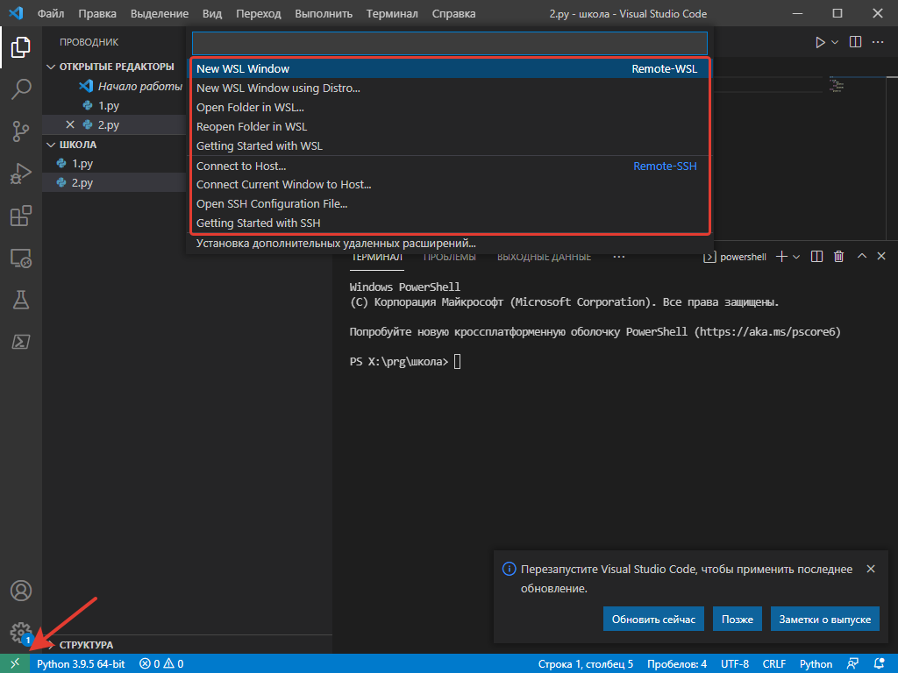The width and height of the screenshot is (898, 673).
Task: Maximize the terminal panel size
Action: [861, 257]
